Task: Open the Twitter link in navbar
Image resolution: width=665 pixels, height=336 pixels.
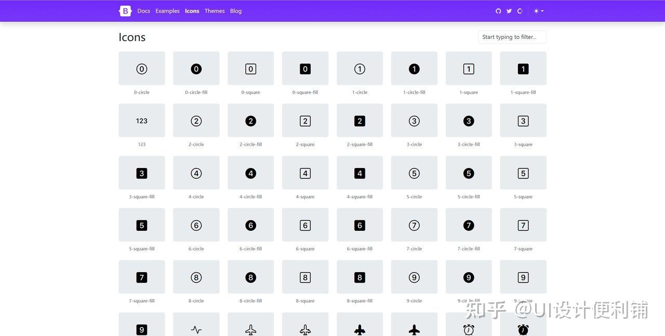Action: coord(509,11)
